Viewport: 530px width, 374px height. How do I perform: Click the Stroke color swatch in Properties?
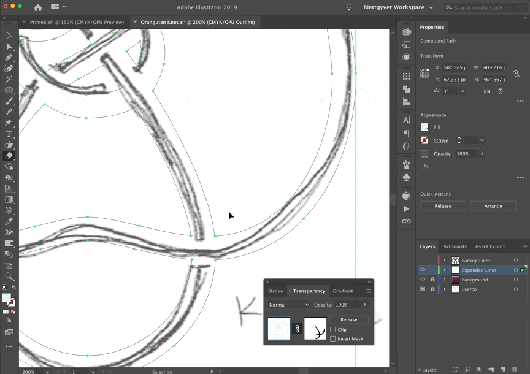[x=424, y=140]
